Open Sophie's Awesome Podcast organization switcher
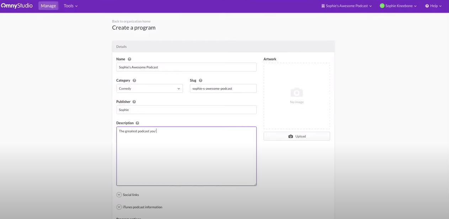 [347, 6]
